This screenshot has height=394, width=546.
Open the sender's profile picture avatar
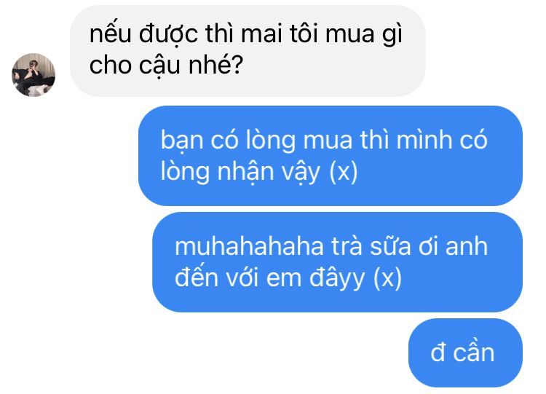click(33, 75)
